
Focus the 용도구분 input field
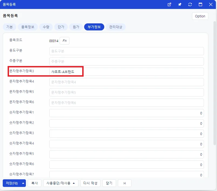pos(127,51)
